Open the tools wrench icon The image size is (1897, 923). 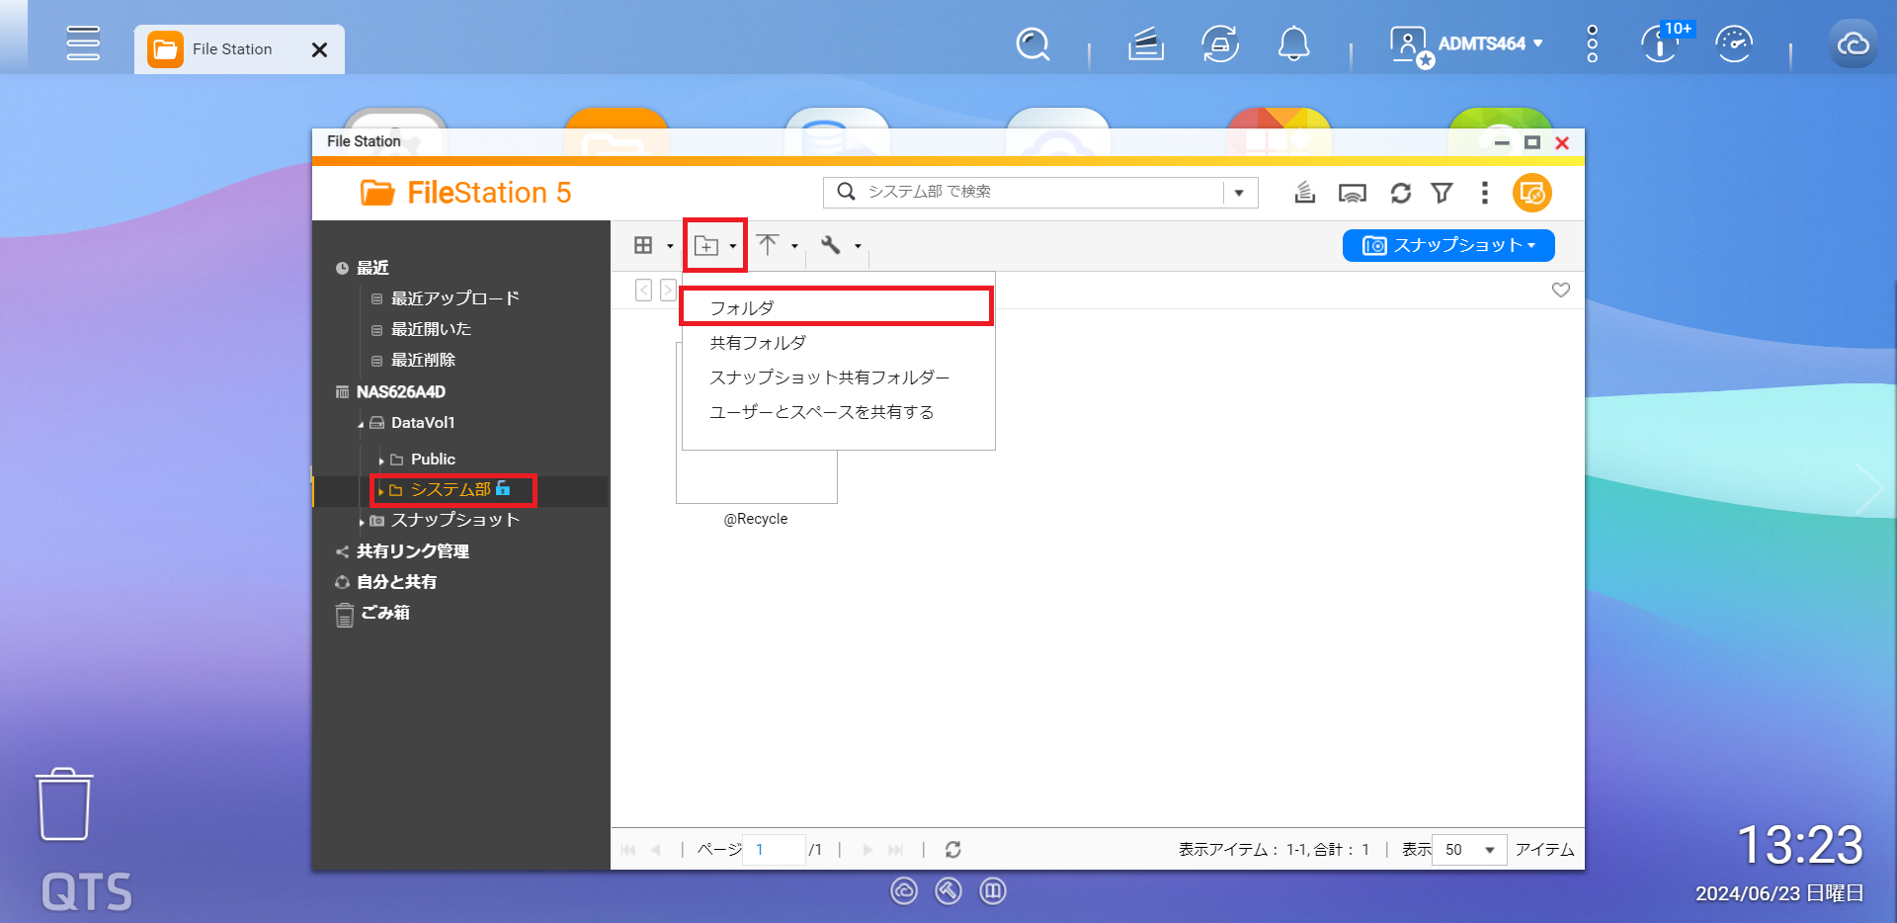tap(831, 245)
